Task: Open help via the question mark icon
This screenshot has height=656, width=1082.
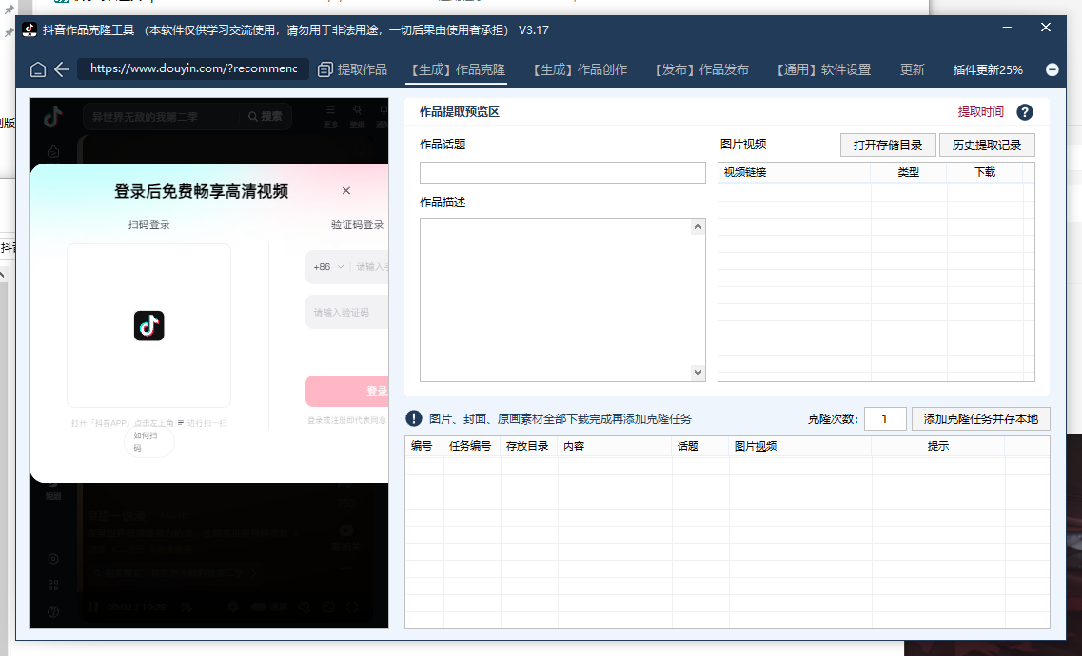Action: 1025,112
